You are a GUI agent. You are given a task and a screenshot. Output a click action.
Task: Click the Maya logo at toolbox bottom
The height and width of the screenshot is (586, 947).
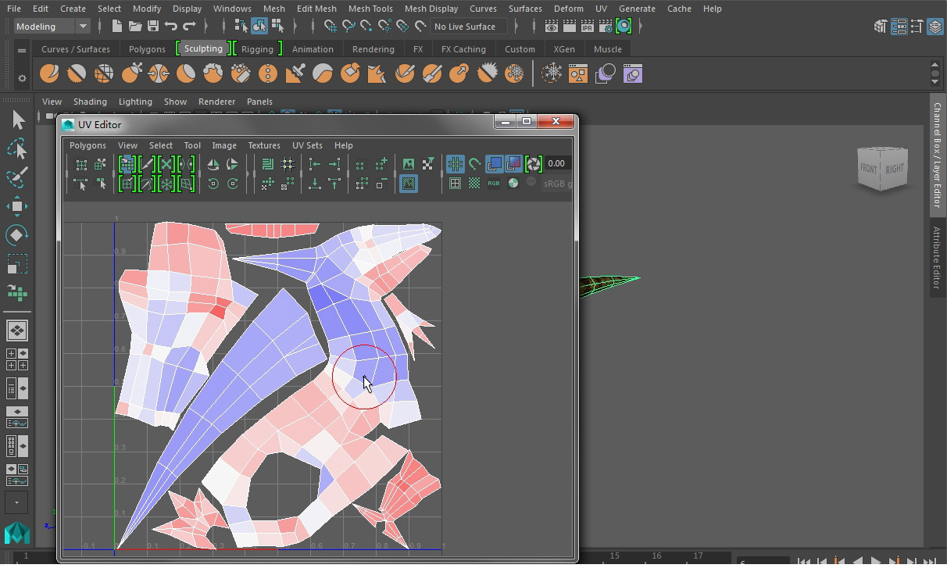coord(16,533)
